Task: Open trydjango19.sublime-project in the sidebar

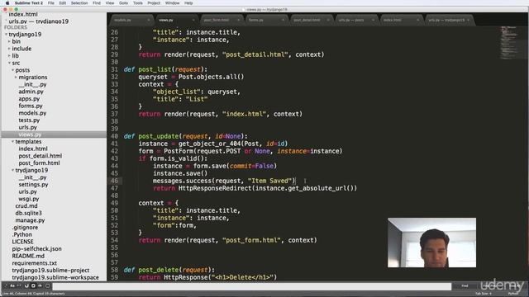Action: pyautogui.click(x=50, y=270)
